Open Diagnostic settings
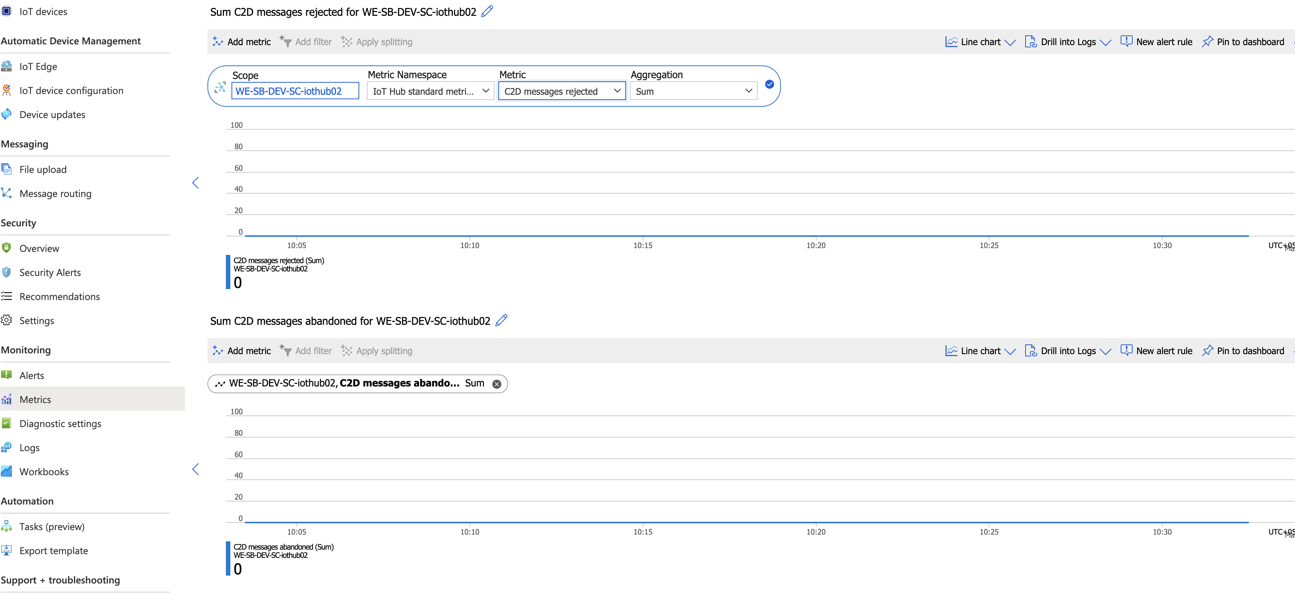This screenshot has height=600, width=1295. pyautogui.click(x=61, y=423)
